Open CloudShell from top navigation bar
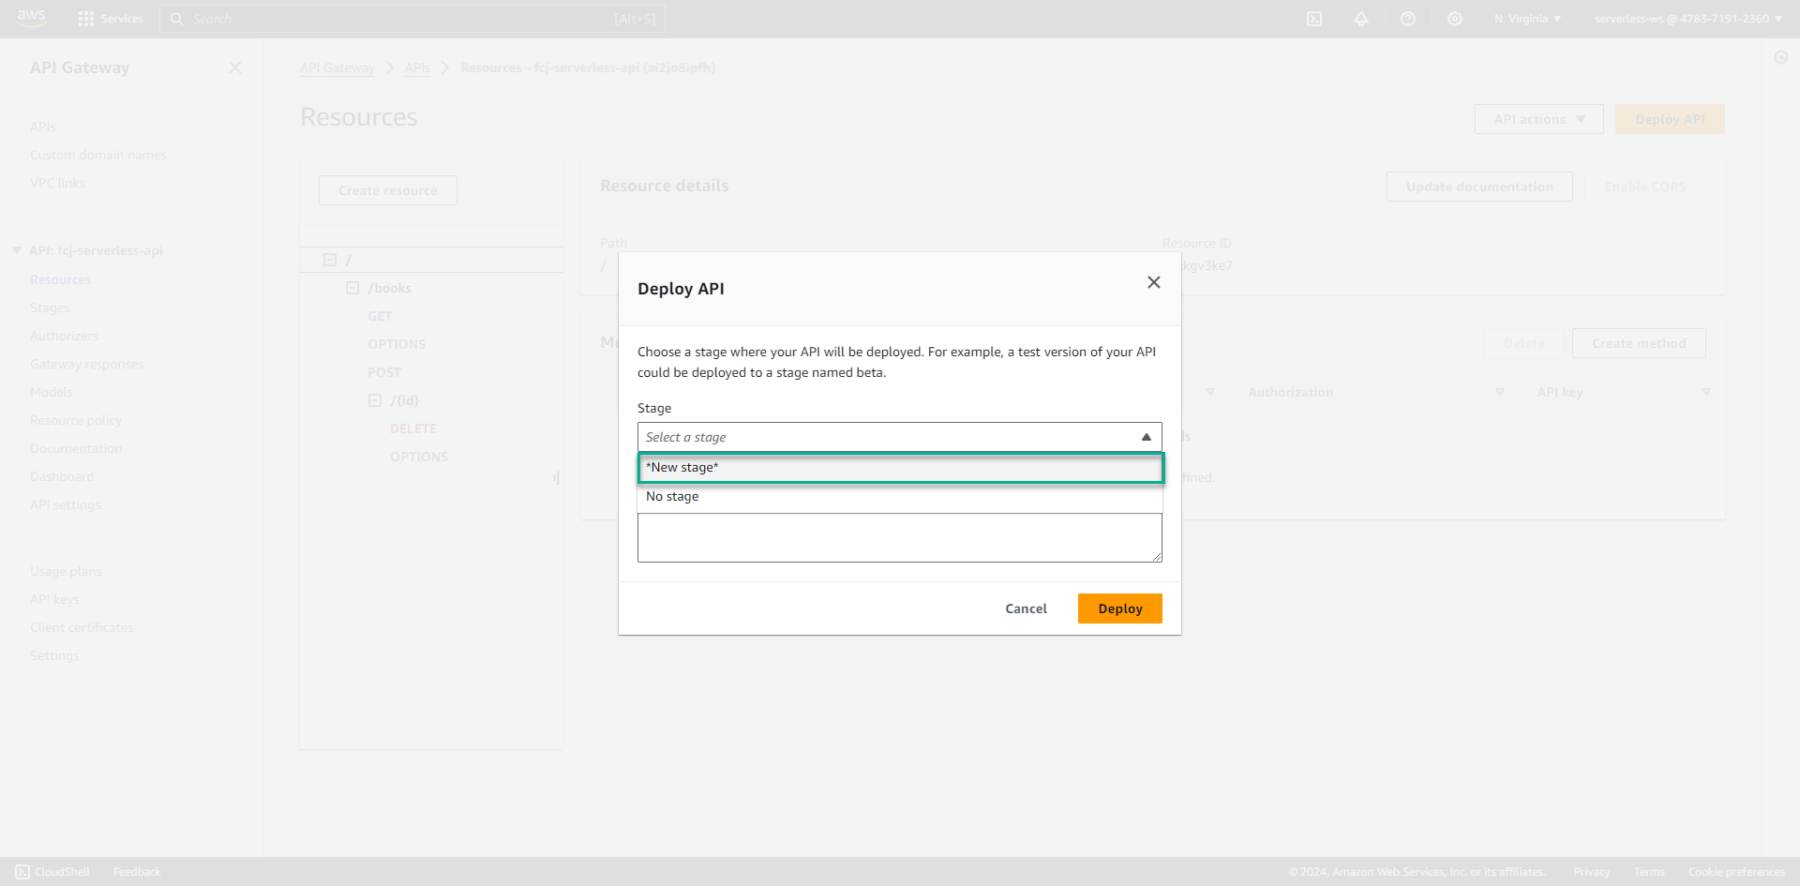 point(1314,19)
